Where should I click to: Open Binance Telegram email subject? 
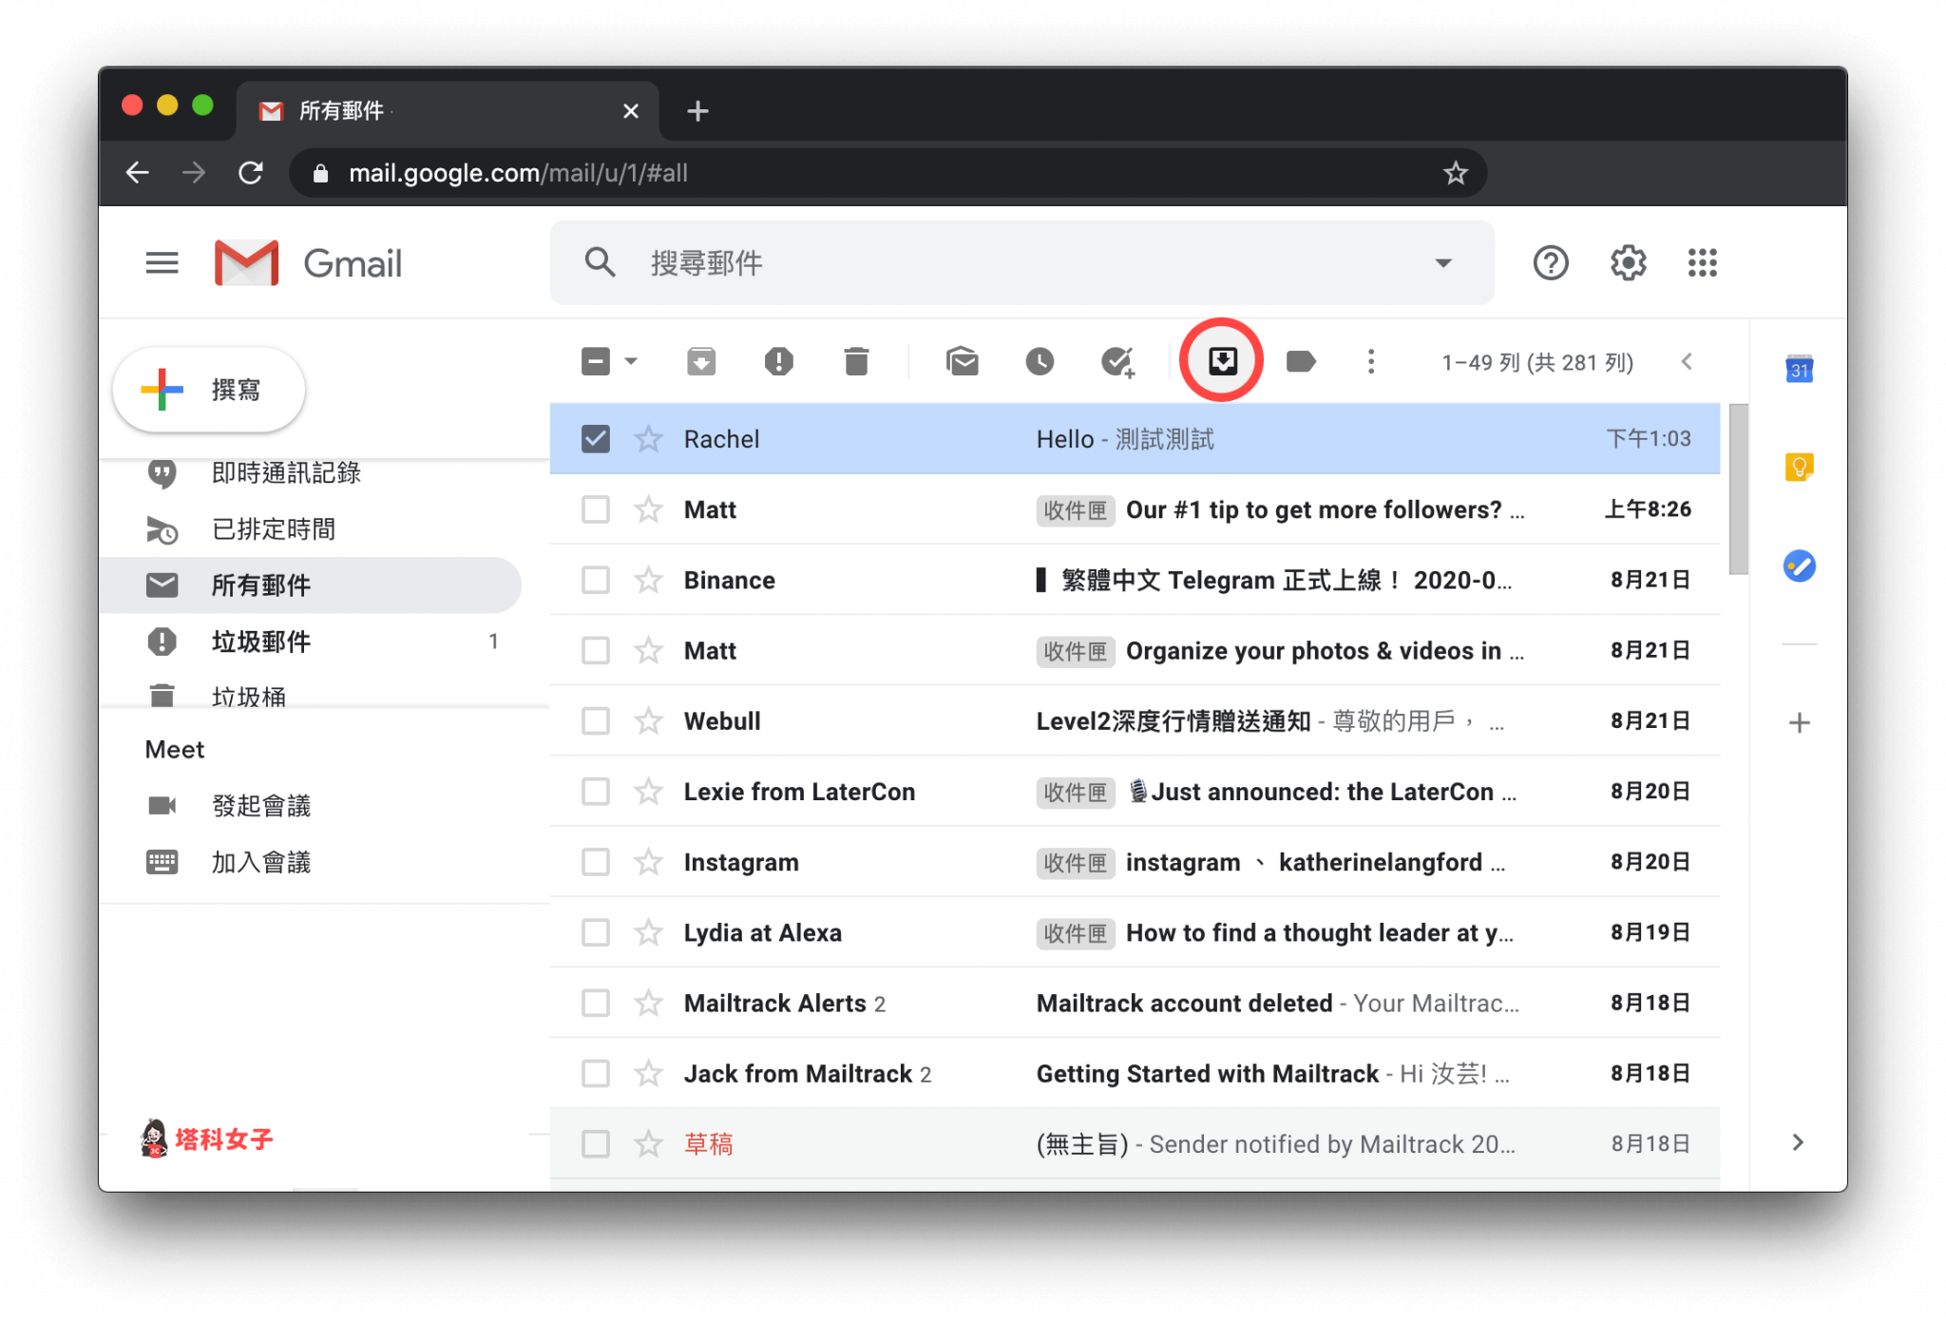[x=1274, y=580]
